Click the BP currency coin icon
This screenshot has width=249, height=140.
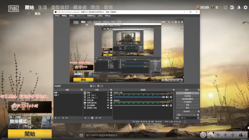tap(198, 7)
